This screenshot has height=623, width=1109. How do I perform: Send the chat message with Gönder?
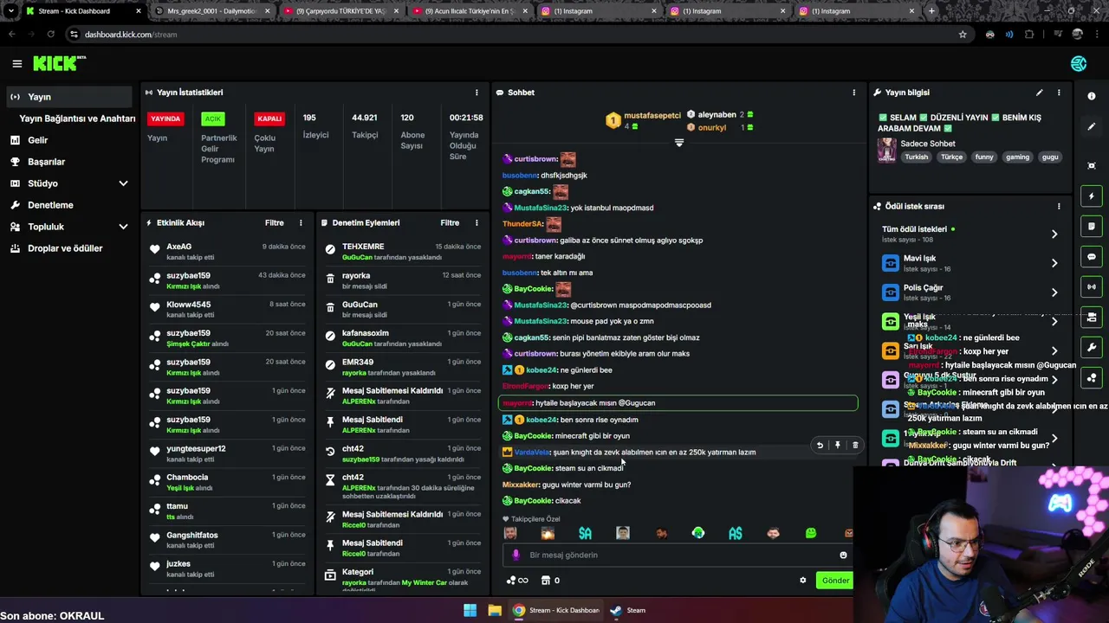(x=835, y=581)
